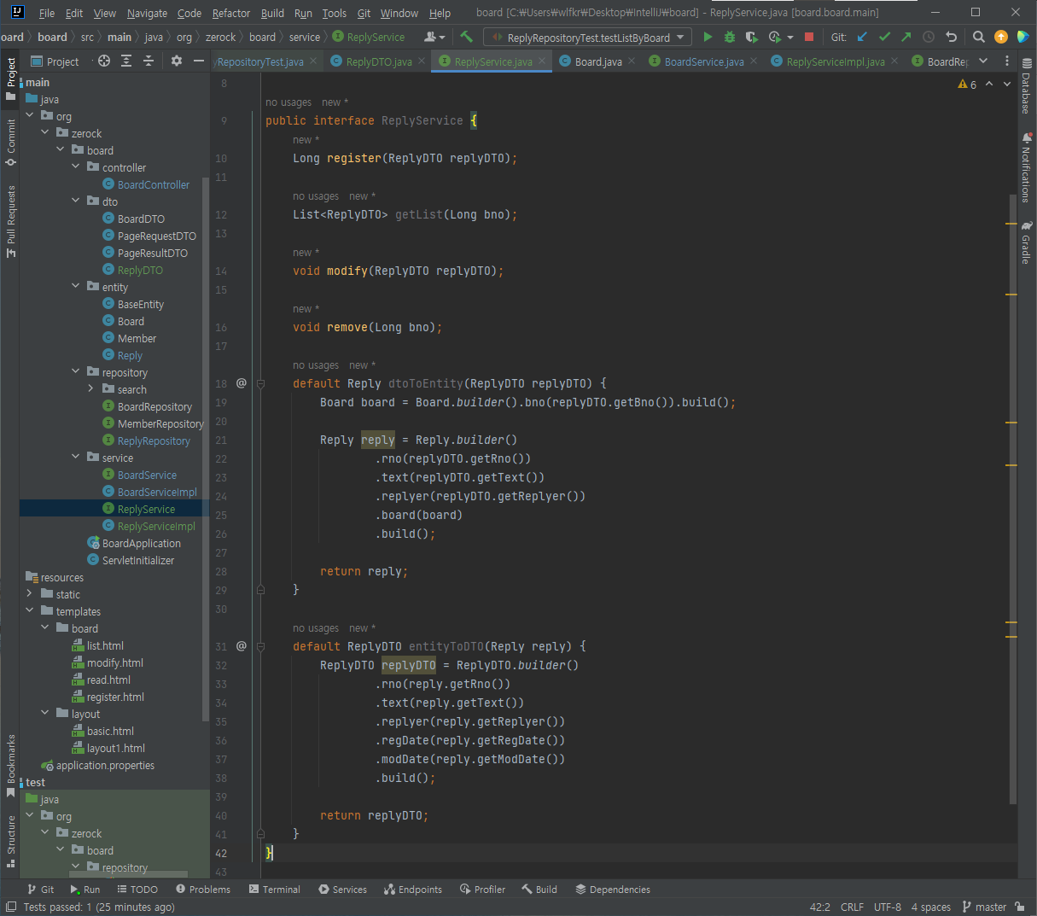Hide the Project tool window

point(199,61)
